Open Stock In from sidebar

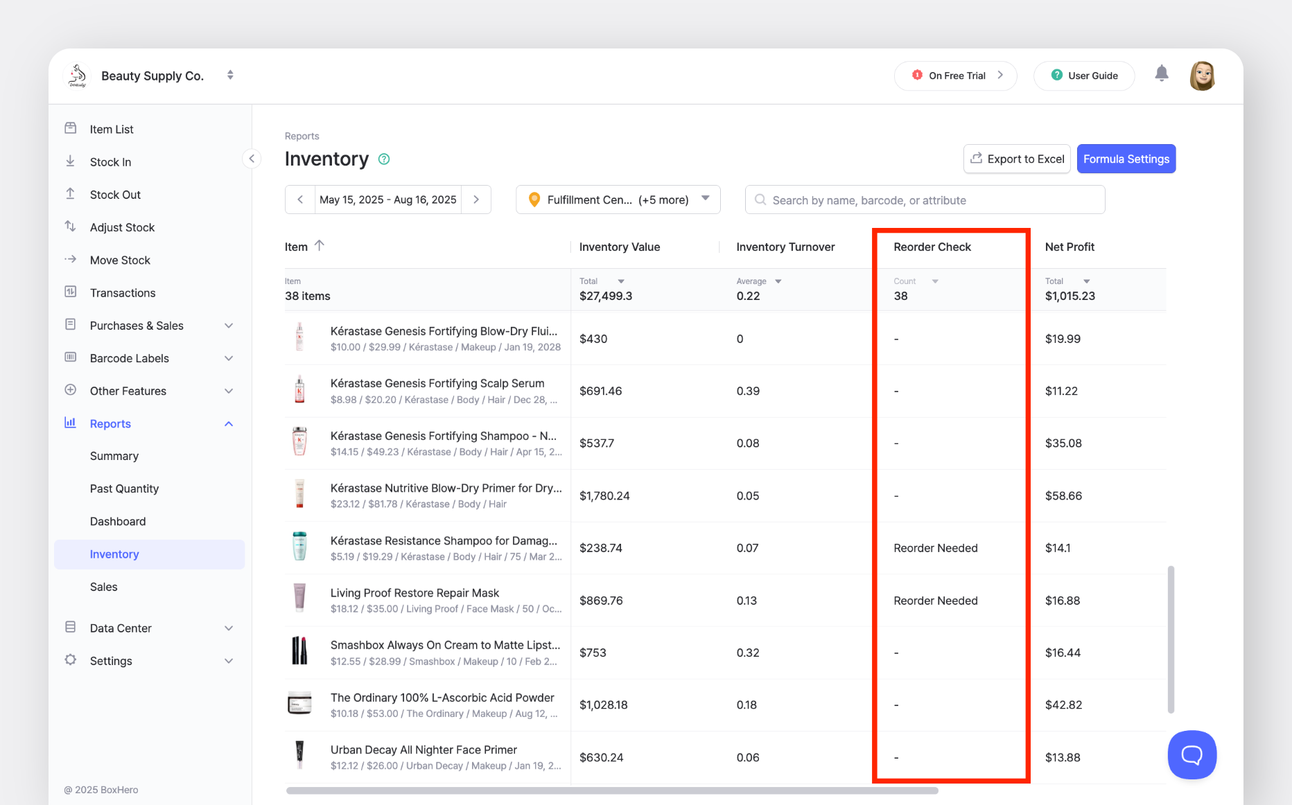click(110, 162)
